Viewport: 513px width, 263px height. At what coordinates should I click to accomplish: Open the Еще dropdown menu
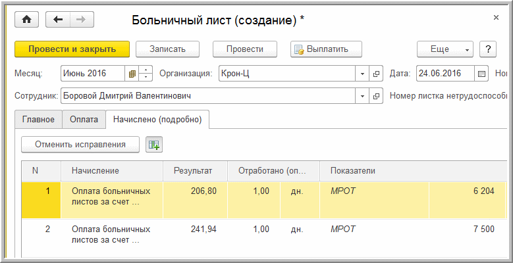point(445,49)
